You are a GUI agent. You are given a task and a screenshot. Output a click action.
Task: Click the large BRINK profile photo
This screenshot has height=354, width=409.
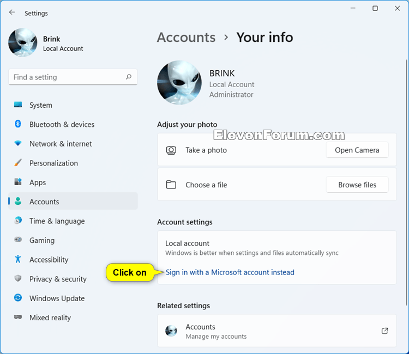tap(179, 83)
